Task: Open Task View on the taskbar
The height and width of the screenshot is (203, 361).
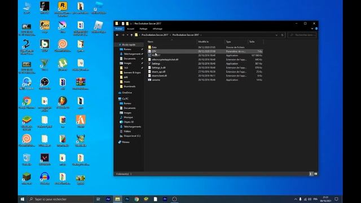Action: (98, 199)
